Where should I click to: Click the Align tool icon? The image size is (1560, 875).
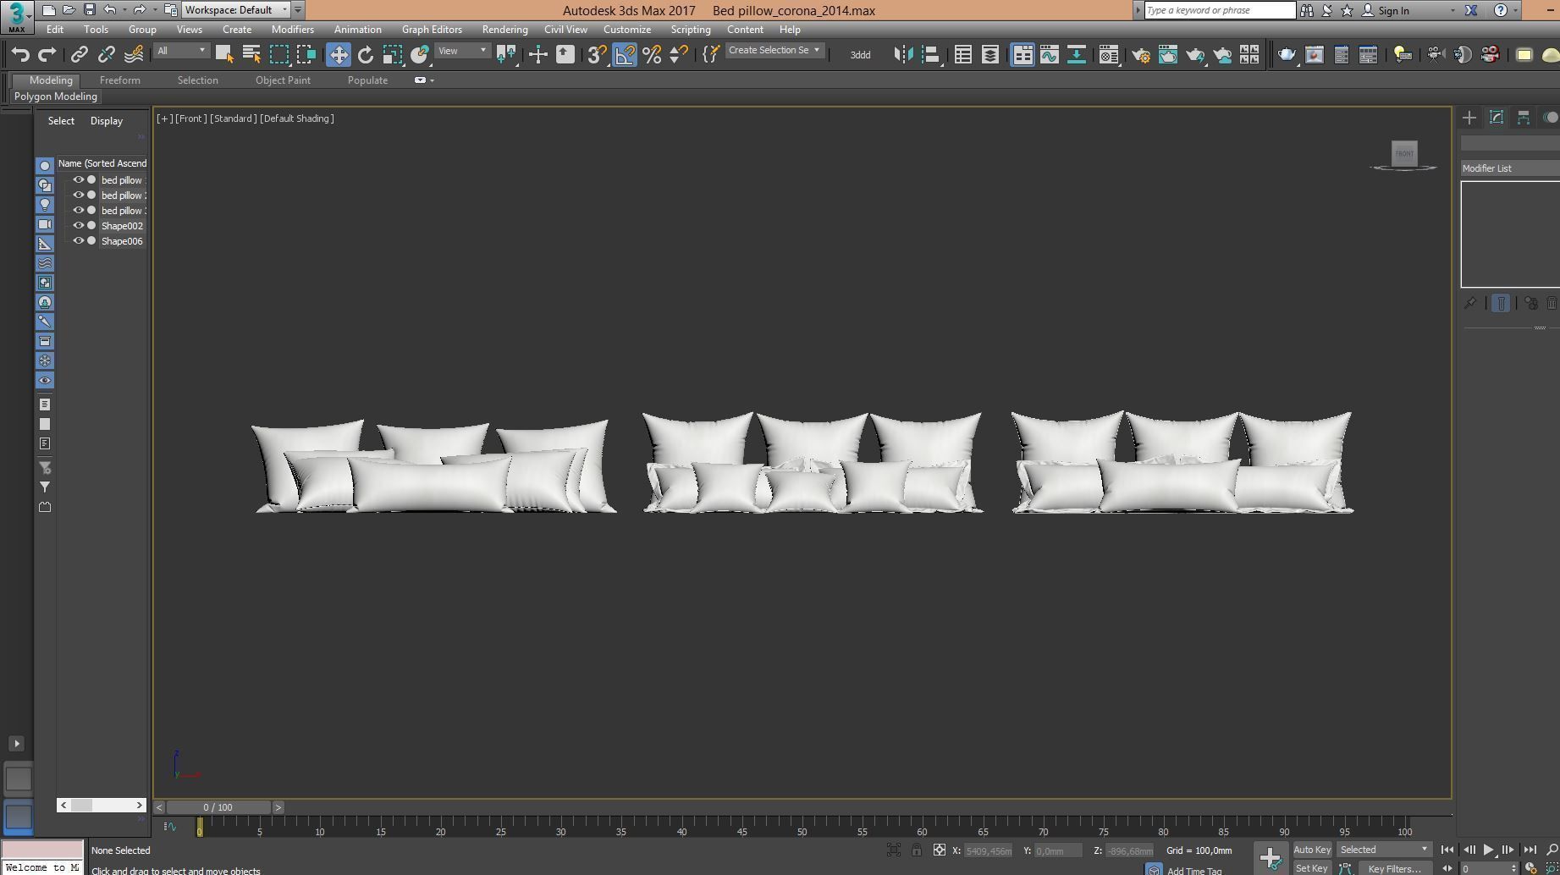click(931, 55)
